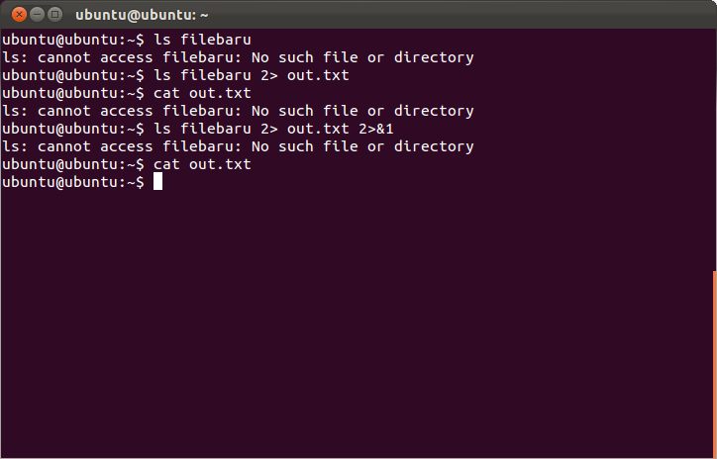717x459 pixels.
Task: Close the terminal window
Action: [19, 15]
